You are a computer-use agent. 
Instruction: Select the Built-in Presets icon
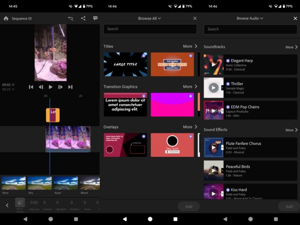pos(20,204)
